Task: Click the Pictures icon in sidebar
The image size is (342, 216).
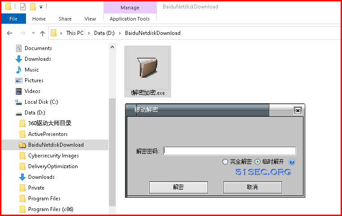Action: (x=19, y=80)
